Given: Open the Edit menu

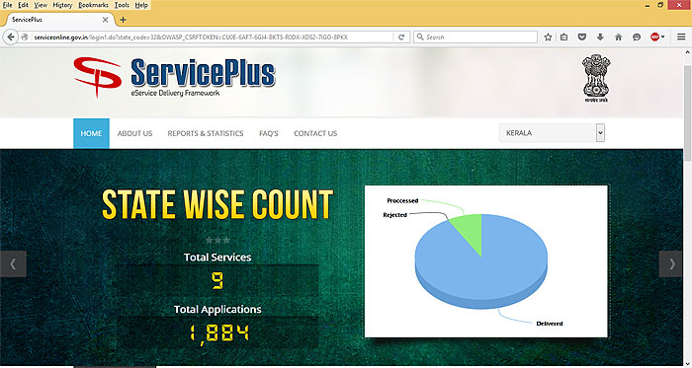Looking at the screenshot, I should tap(24, 5).
